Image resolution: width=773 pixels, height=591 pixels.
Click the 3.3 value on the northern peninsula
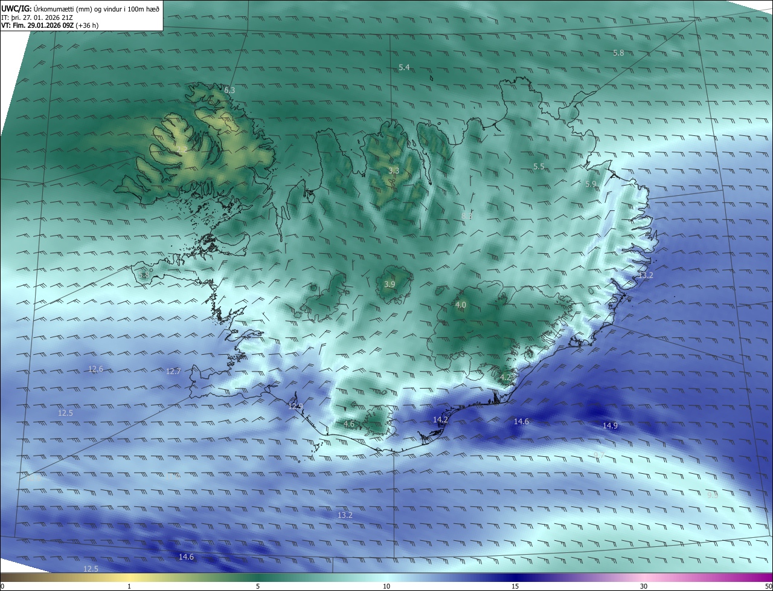394,171
